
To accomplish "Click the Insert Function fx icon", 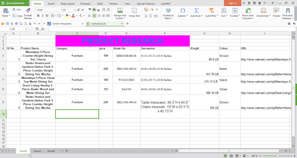I will click(x=43, y=29).
